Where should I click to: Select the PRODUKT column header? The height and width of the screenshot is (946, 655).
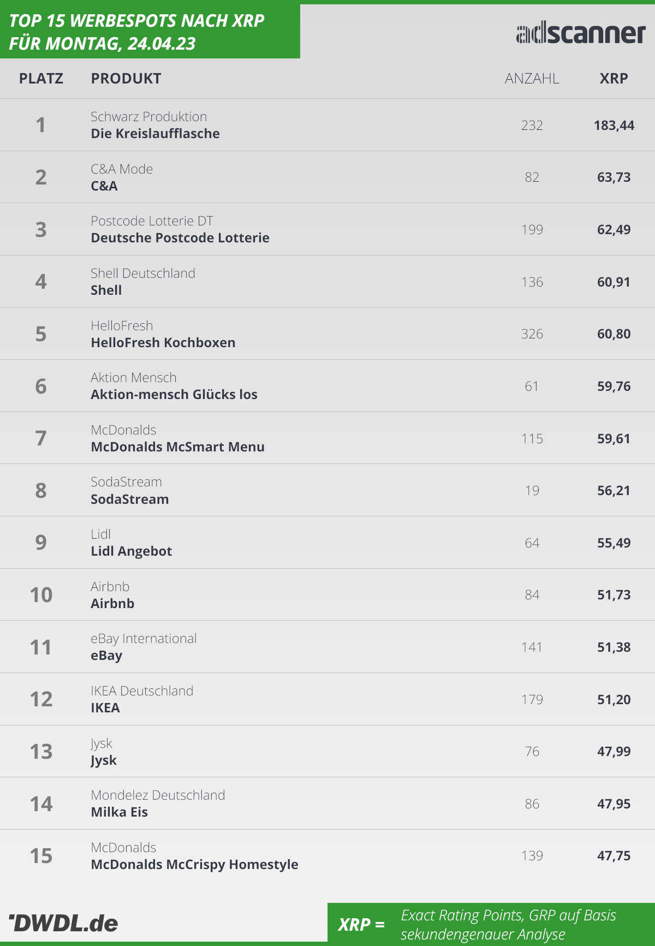point(126,79)
